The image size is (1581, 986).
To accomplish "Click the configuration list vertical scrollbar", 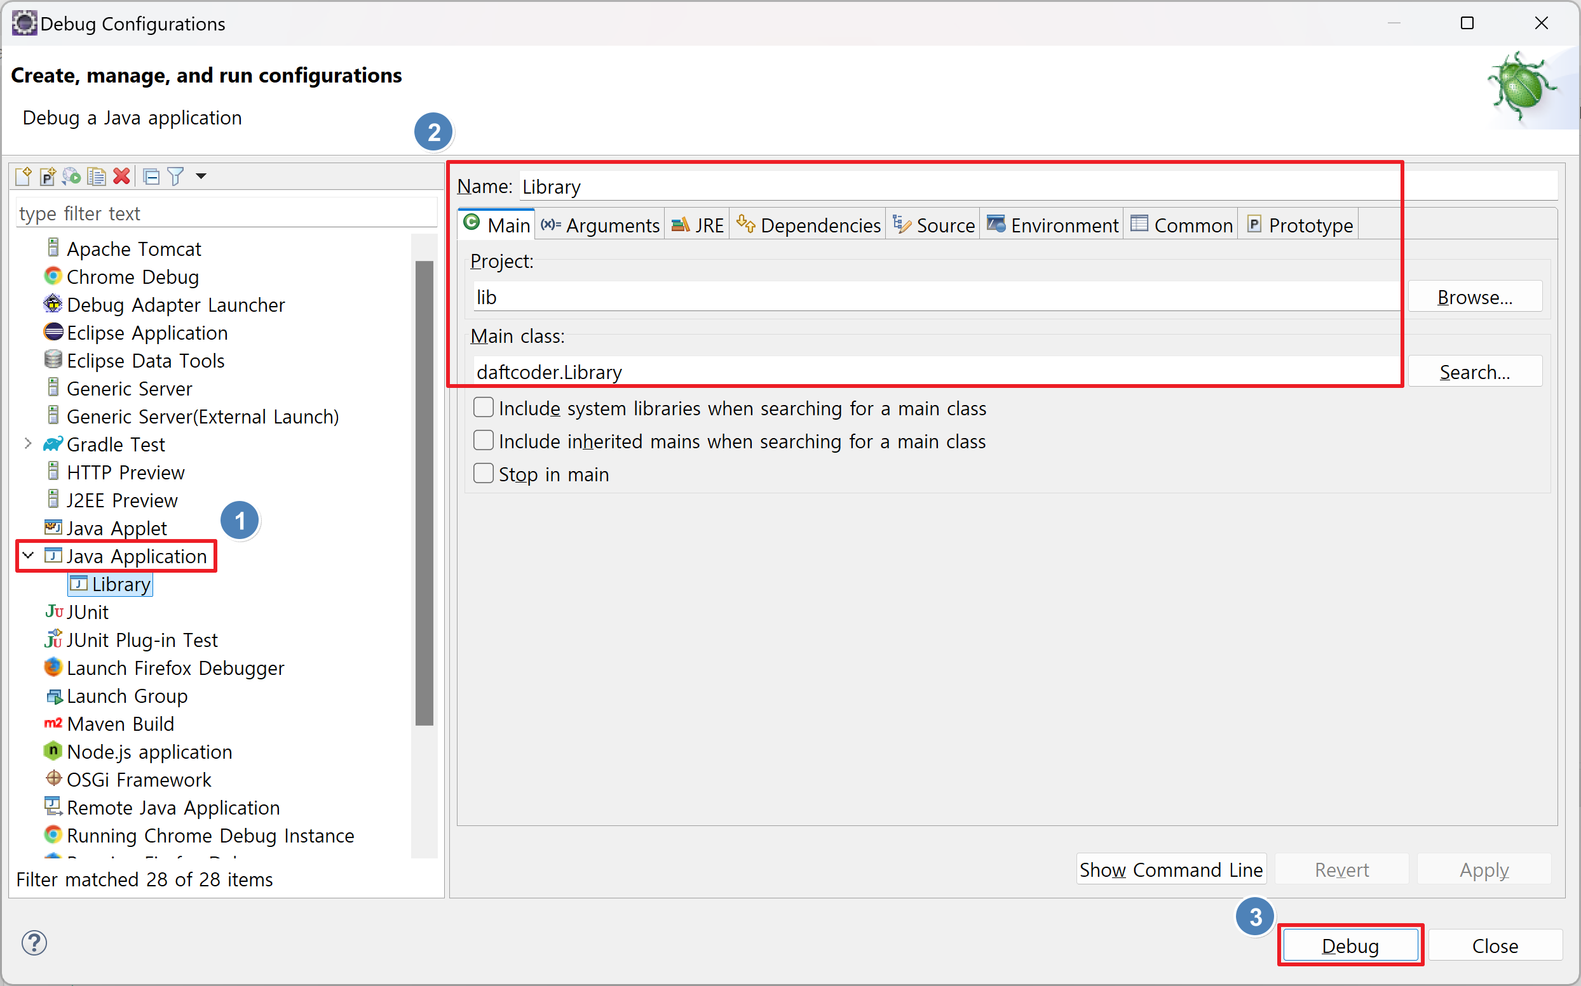I will pyautogui.click(x=424, y=492).
